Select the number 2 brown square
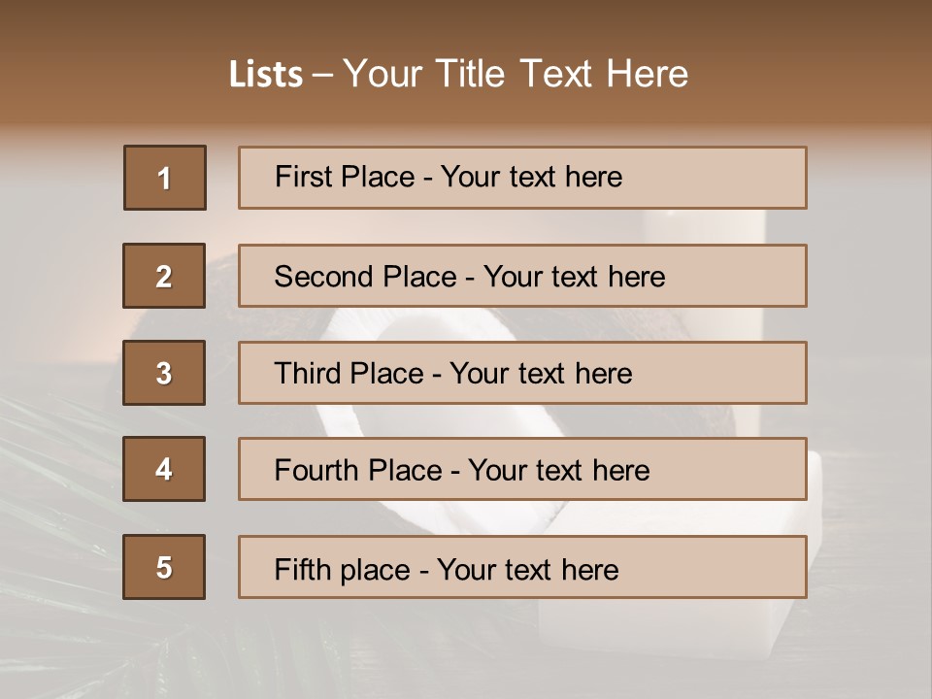 click(164, 276)
